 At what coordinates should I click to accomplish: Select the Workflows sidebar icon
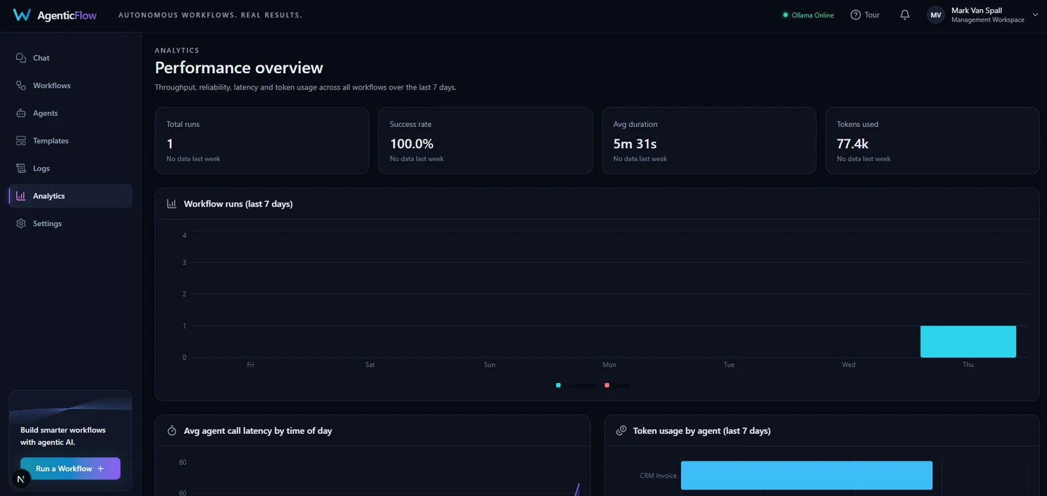(21, 86)
